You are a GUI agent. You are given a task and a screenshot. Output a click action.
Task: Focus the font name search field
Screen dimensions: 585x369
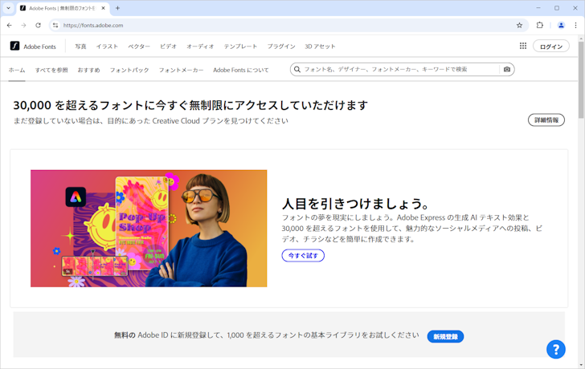pos(400,69)
